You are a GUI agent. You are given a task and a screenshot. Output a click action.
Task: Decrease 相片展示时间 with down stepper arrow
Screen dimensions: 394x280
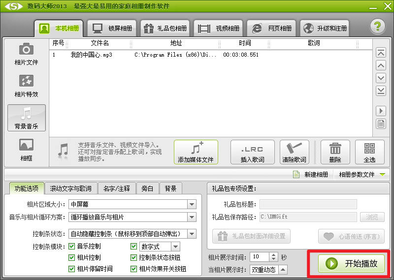(x=274, y=259)
